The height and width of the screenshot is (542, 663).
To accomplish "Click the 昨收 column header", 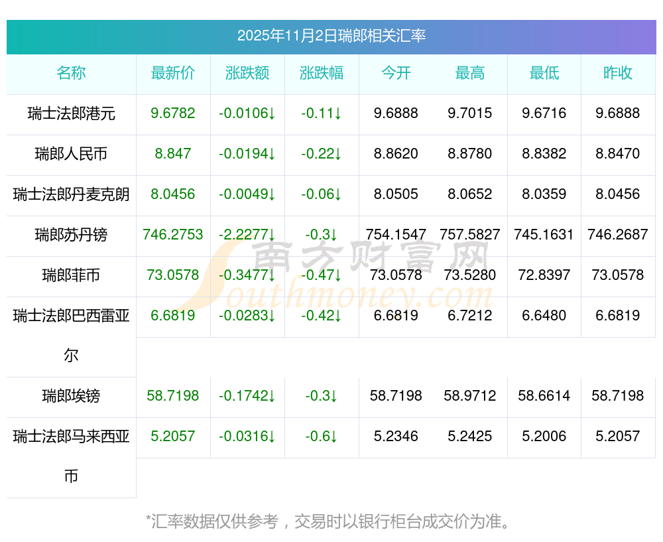I will click(x=618, y=73).
